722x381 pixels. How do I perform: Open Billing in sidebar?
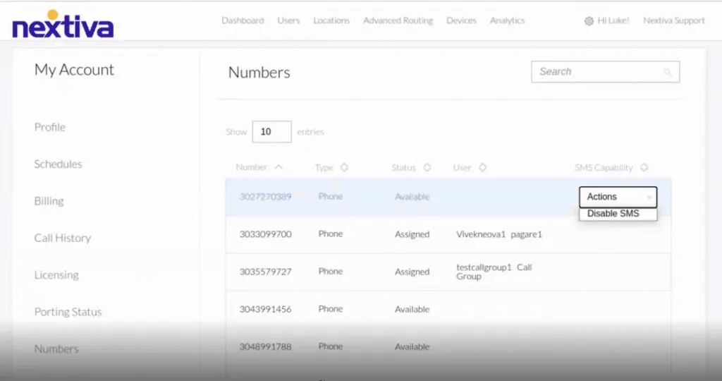click(49, 201)
